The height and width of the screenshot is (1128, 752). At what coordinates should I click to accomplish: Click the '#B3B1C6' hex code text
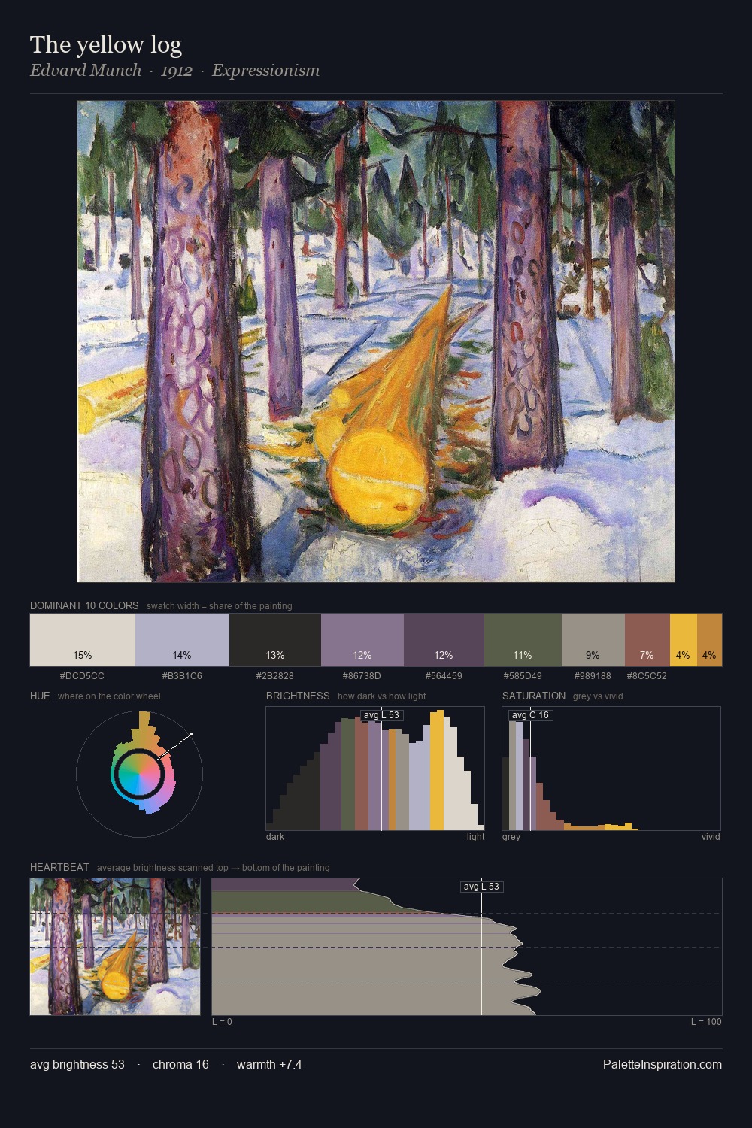[182, 675]
